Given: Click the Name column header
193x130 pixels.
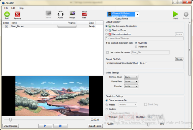Looking at the screenshot, I should click(14, 23).
